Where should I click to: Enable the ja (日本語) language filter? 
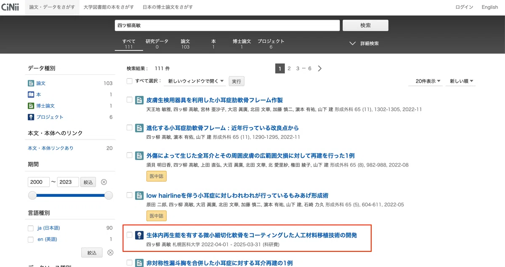(31, 228)
